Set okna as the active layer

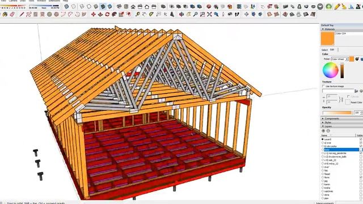323,195
